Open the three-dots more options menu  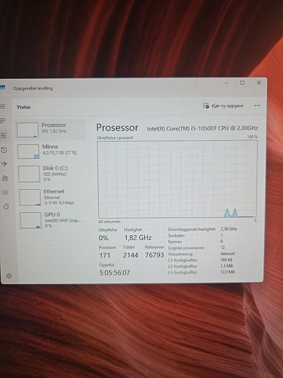(x=257, y=106)
